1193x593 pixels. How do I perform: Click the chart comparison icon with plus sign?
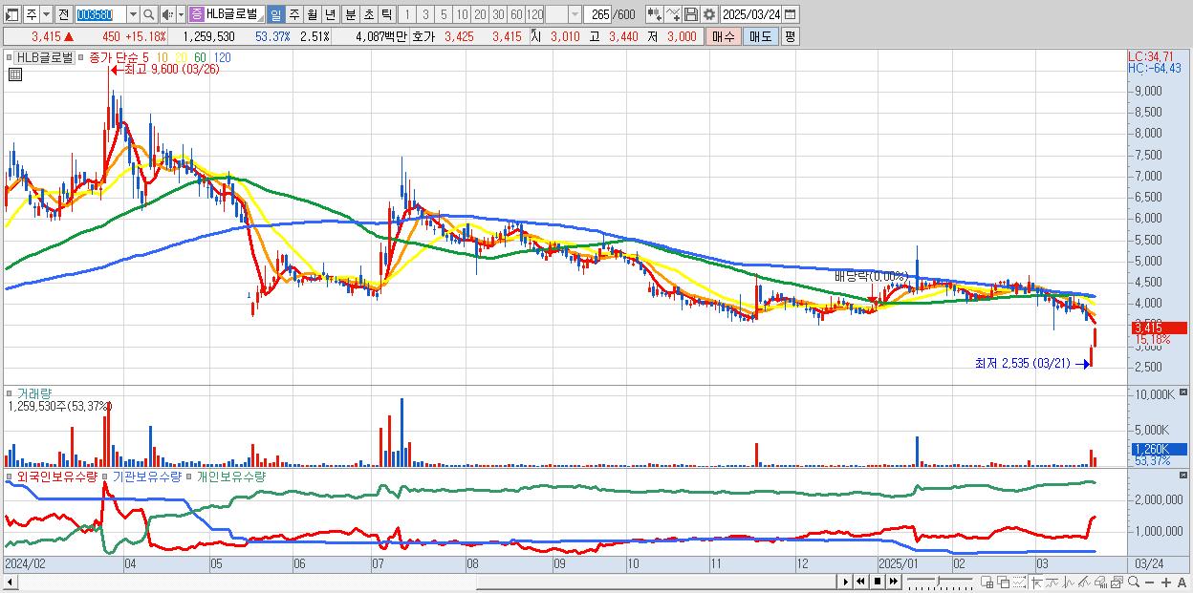[655, 15]
